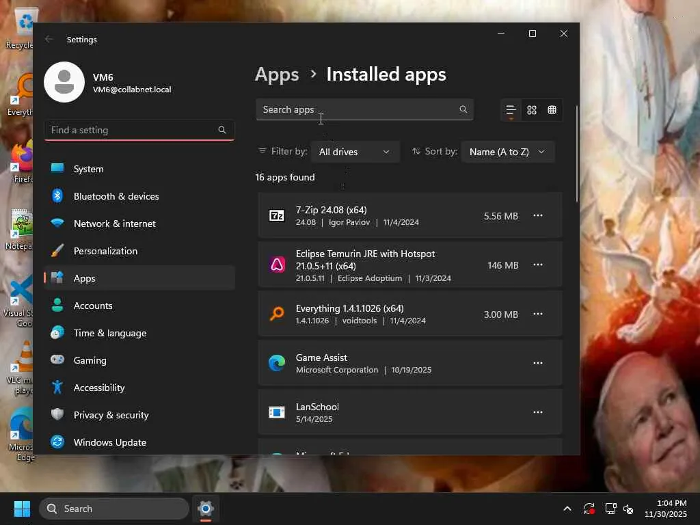
Task: Click the Windows Update refresh icon
Action: [57, 442]
